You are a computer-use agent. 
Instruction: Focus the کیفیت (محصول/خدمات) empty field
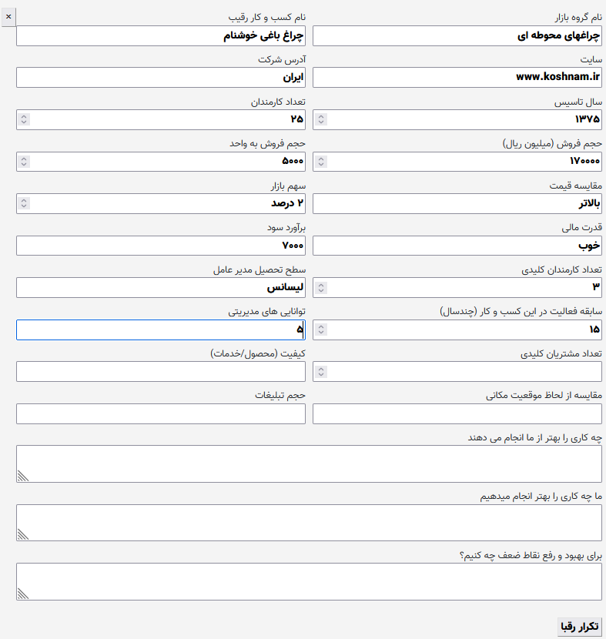tap(161, 372)
